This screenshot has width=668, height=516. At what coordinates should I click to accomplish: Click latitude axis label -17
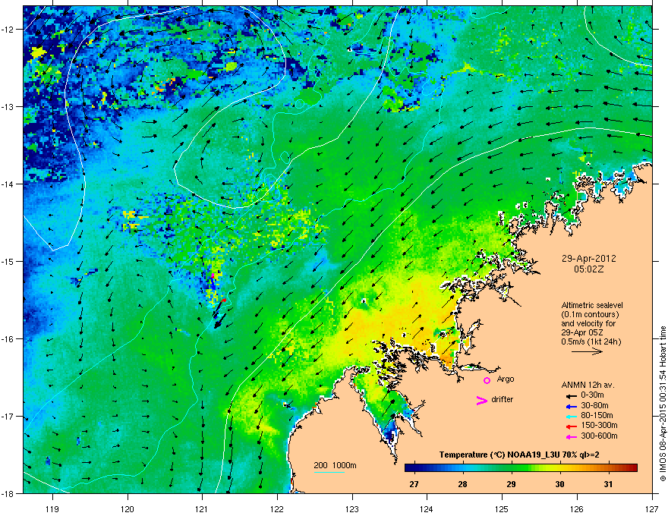coord(8,417)
